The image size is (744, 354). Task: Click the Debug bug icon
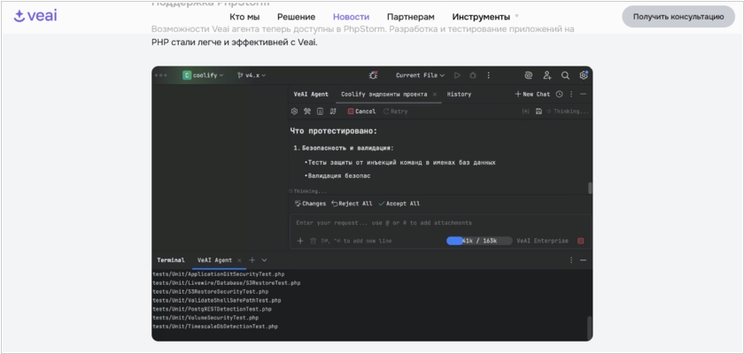pos(473,75)
